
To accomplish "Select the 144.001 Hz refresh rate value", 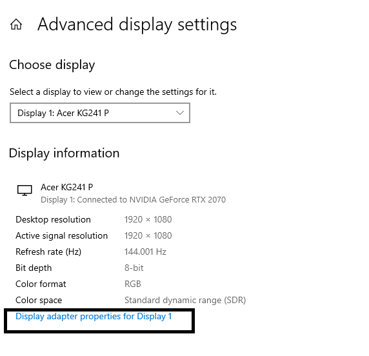I will pyautogui.click(x=145, y=252).
